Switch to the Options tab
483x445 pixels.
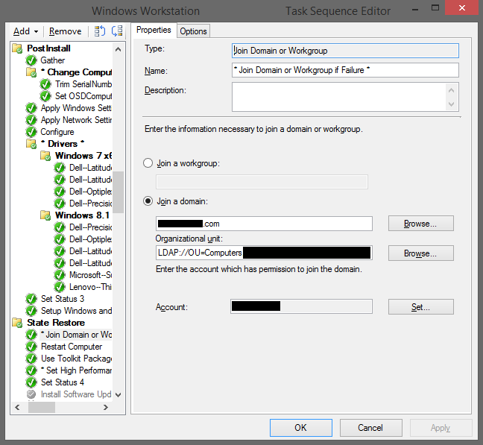pos(193,31)
